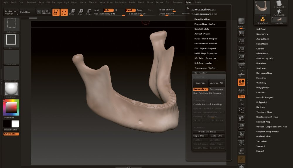This screenshot has height=168, width=293.
Task: Expand the UV Map sub-palette
Action: point(260,107)
